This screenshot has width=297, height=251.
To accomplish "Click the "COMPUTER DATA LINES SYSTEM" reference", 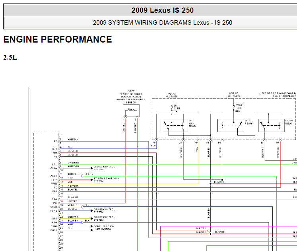I will tap(104, 228).
